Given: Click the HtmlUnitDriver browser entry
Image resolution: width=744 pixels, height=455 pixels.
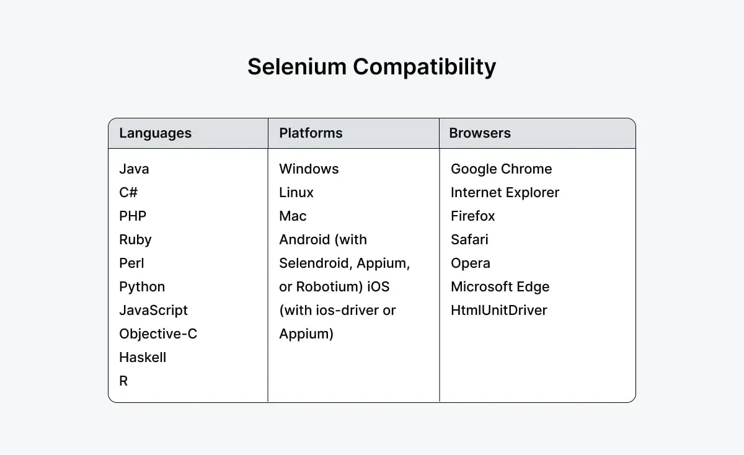Looking at the screenshot, I should click(x=498, y=311).
